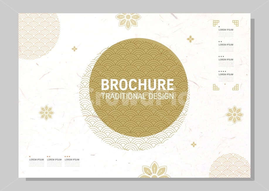Click the bottom-left stepped corner bracket
The height and width of the screenshot is (191, 269).
point(216,87)
